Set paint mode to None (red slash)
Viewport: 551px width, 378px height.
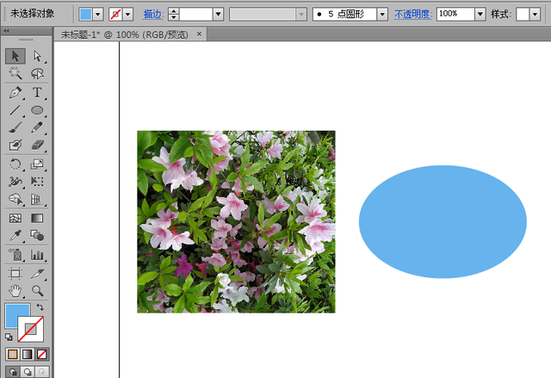point(42,354)
